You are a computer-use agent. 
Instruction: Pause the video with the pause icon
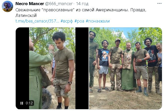22,103
